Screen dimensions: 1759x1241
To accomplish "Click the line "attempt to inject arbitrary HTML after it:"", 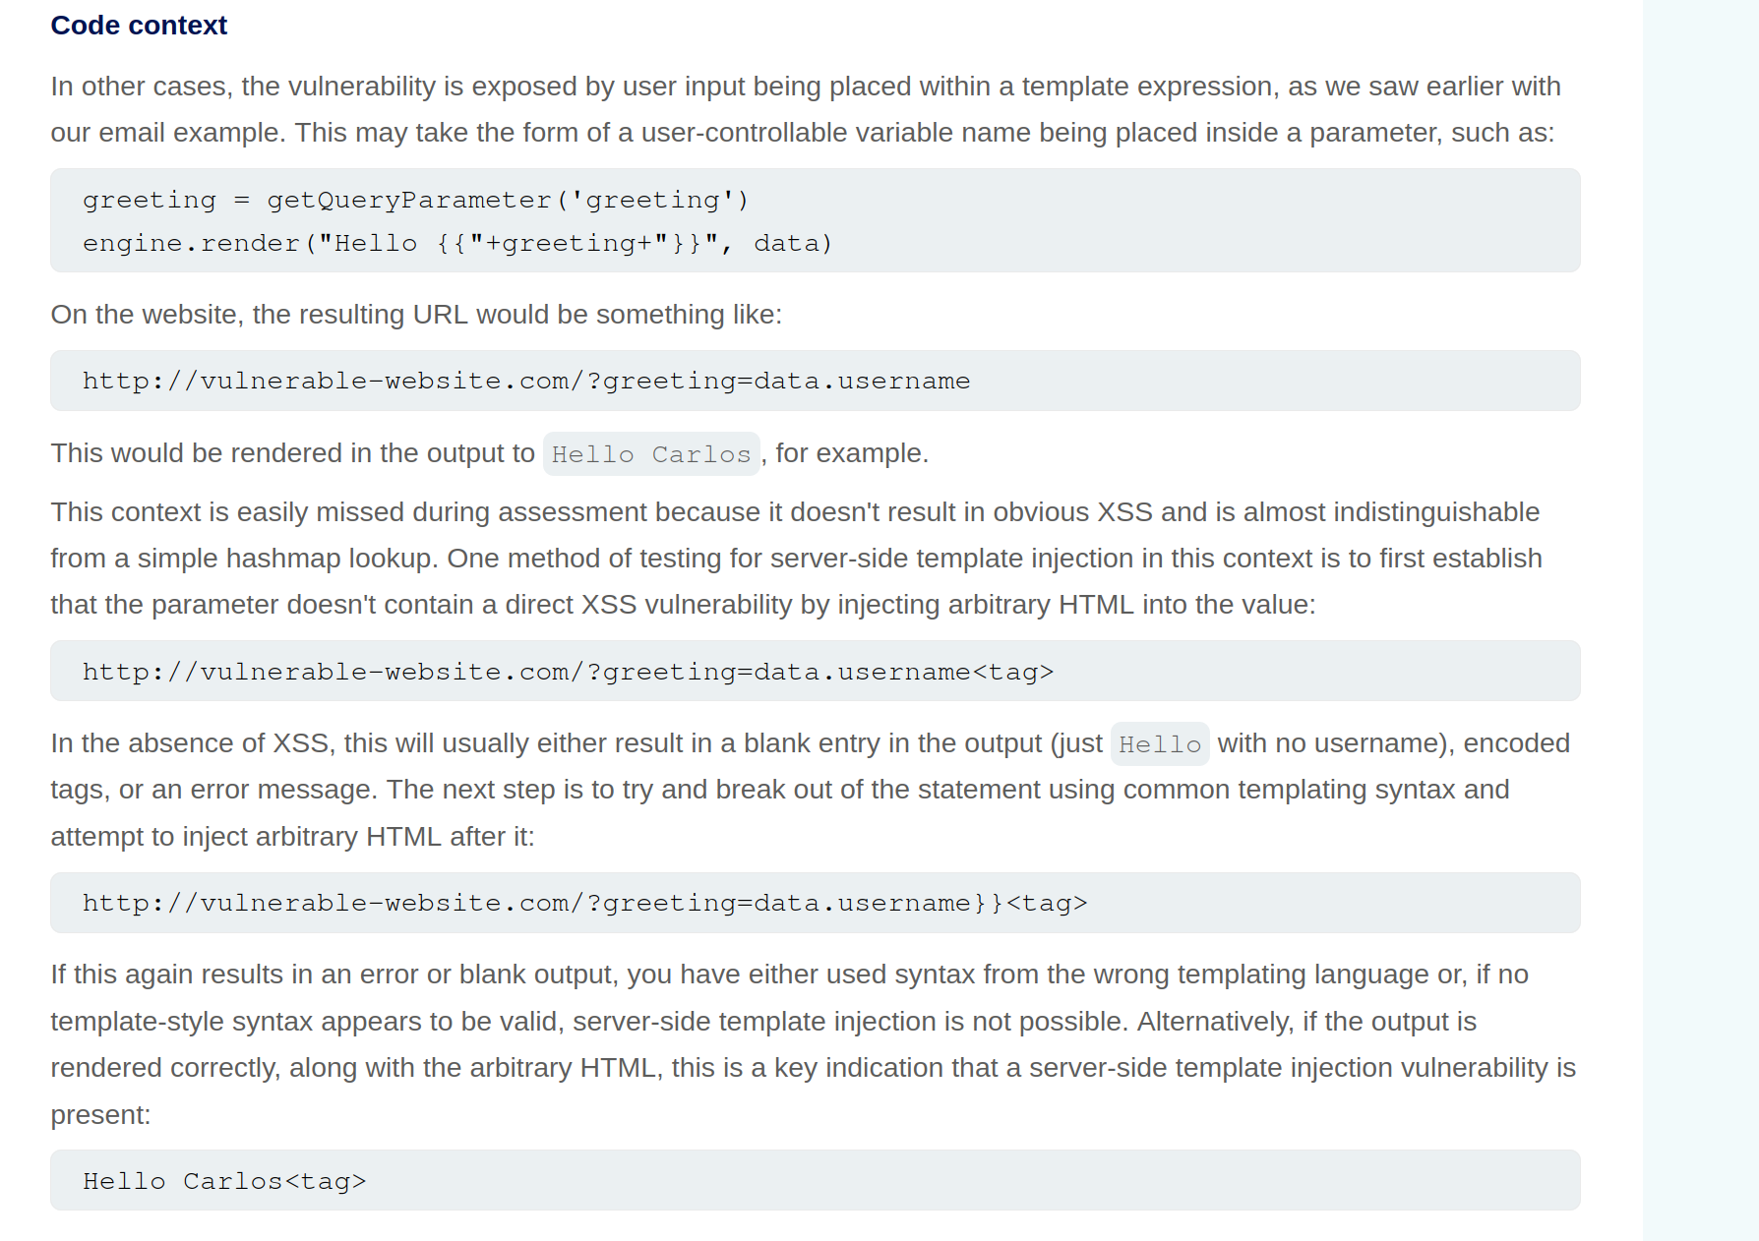I will 292,837.
